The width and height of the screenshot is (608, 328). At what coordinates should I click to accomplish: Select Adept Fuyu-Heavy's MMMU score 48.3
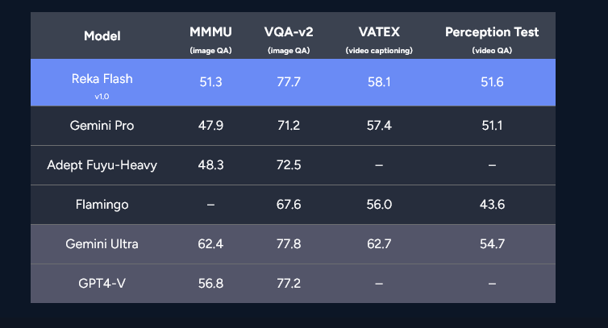[210, 165]
